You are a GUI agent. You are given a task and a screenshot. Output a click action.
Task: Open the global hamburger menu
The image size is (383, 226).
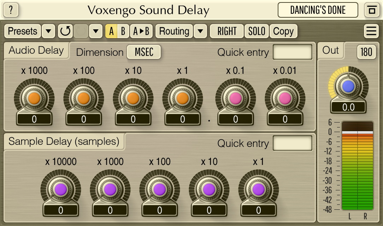tap(371, 31)
